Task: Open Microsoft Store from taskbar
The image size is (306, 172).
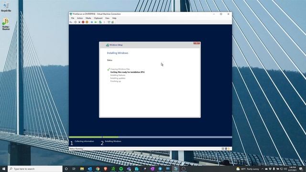Action: (137, 169)
